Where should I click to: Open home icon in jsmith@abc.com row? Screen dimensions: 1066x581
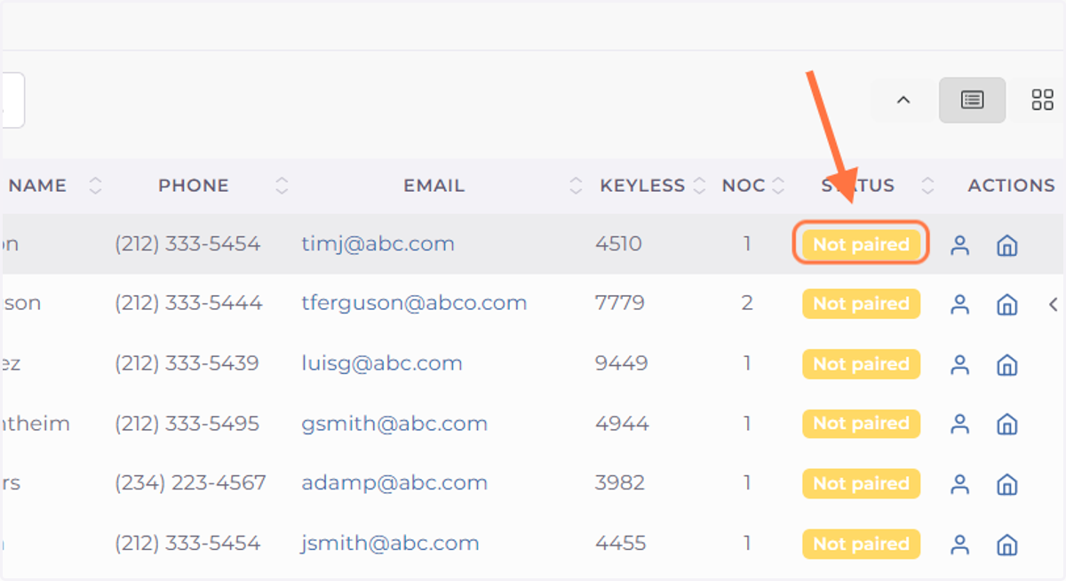coord(1006,545)
